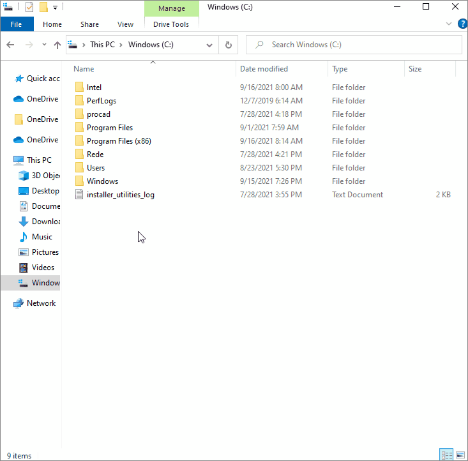Select the first OneDrive cloud entry
Viewport: 468px width, 461px height.
tap(36, 99)
